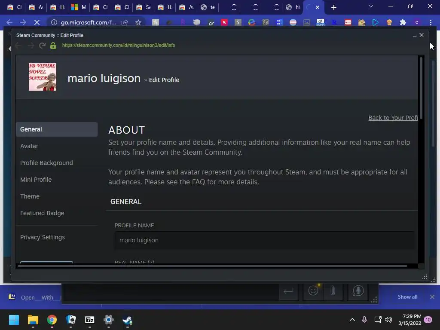Click the mario luigison profile name heading
Image resolution: width=440 pixels, height=330 pixels.
pyautogui.click(x=104, y=78)
